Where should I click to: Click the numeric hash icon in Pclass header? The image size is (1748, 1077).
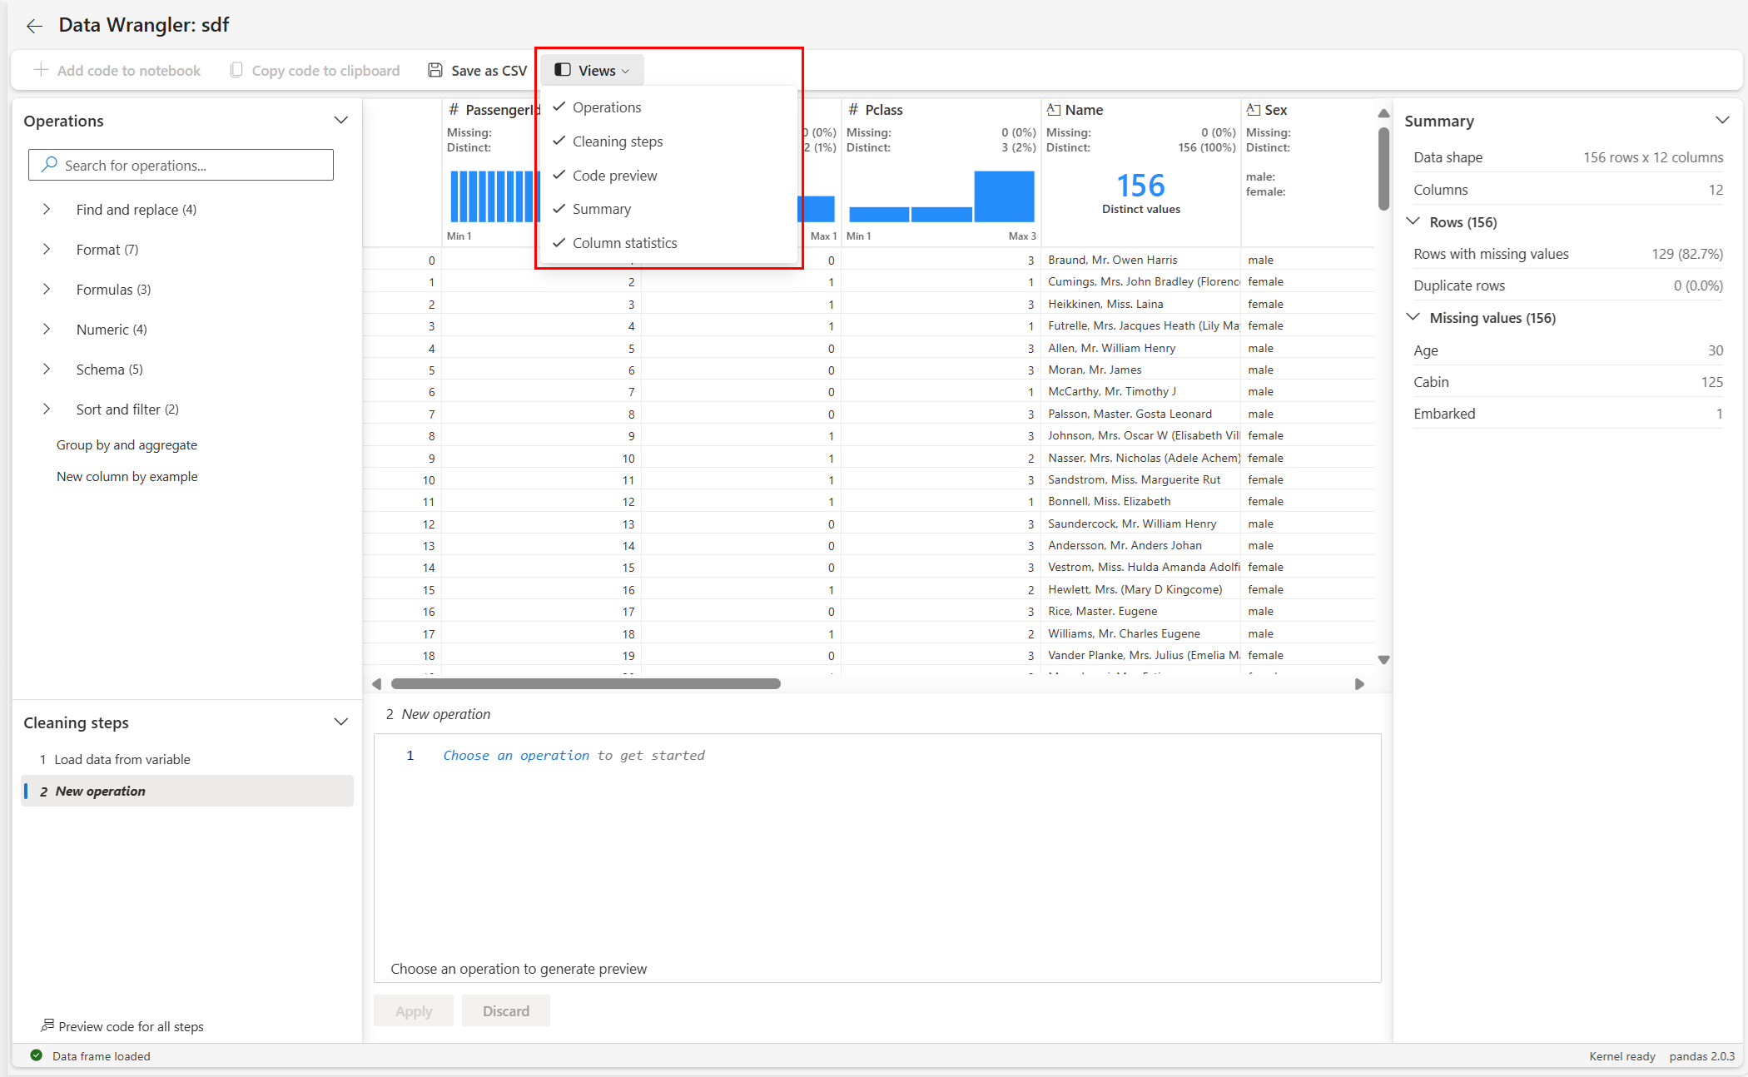pyautogui.click(x=853, y=110)
